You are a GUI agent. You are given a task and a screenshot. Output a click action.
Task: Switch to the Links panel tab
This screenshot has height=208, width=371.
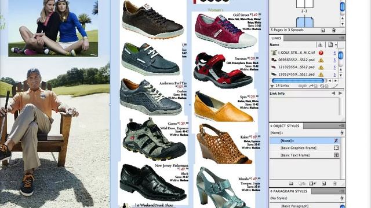click(x=276, y=38)
